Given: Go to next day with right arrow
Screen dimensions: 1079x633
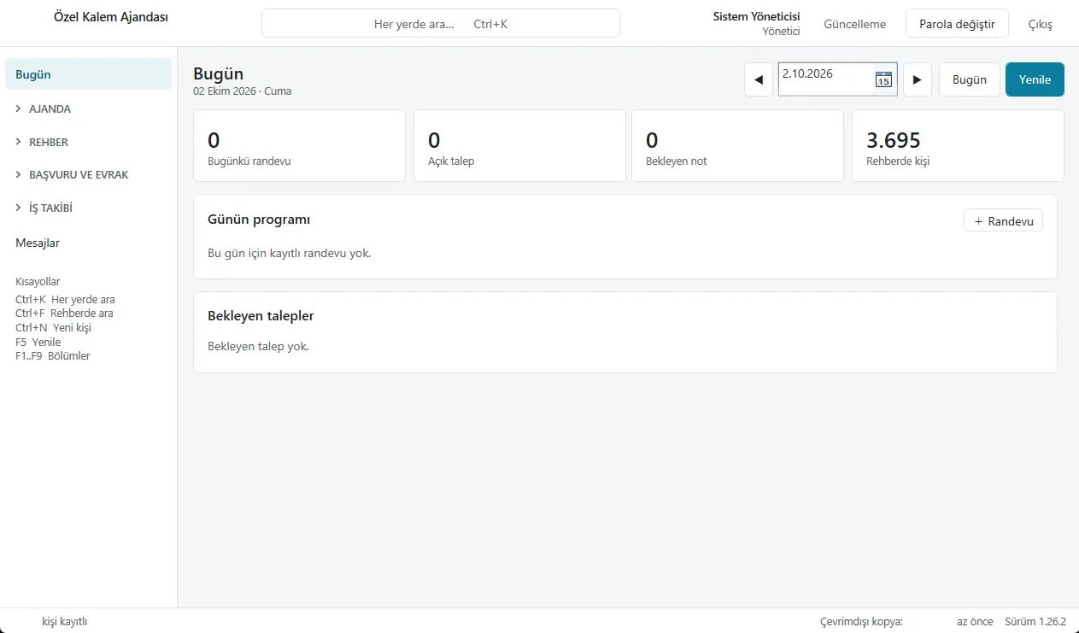Looking at the screenshot, I should [x=918, y=79].
